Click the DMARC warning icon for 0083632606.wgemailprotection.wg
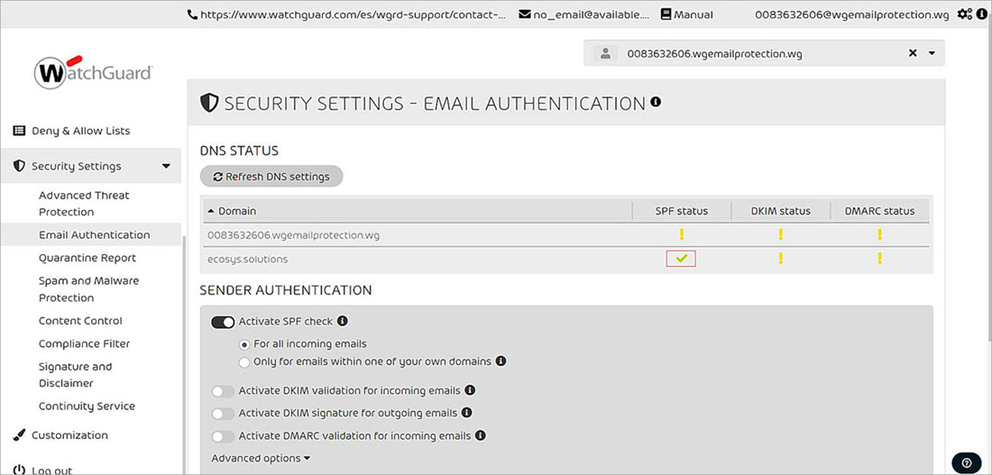992x475 pixels. [879, 235]
